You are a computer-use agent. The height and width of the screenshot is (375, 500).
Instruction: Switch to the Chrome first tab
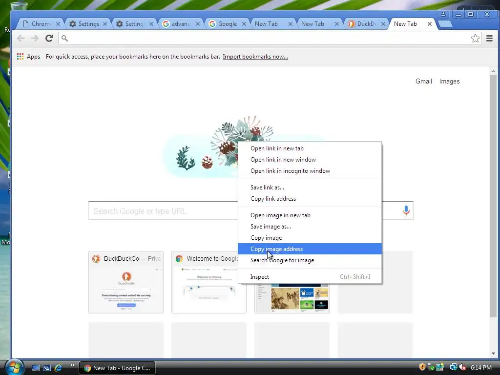[x=40, y=24]
